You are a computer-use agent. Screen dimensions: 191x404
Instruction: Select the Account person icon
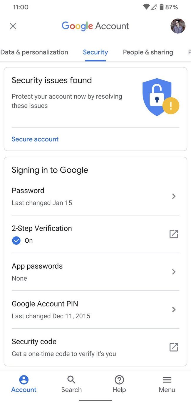tap(24, 380)
